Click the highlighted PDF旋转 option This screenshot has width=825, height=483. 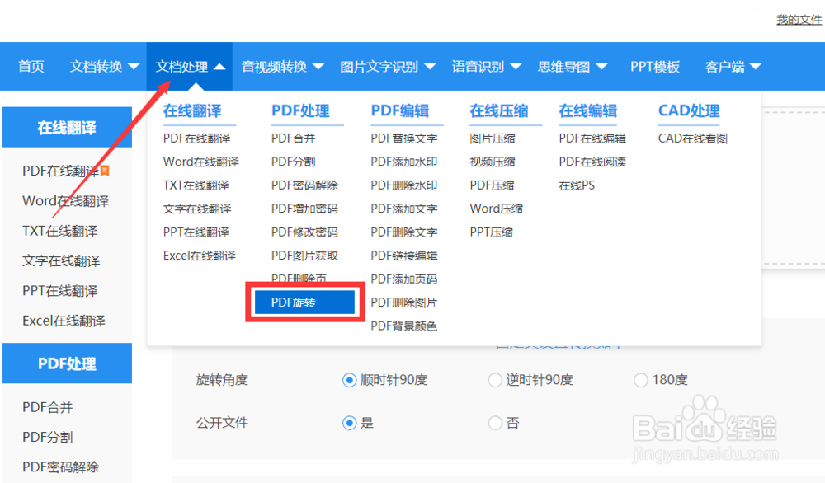(x=304, y=302)
